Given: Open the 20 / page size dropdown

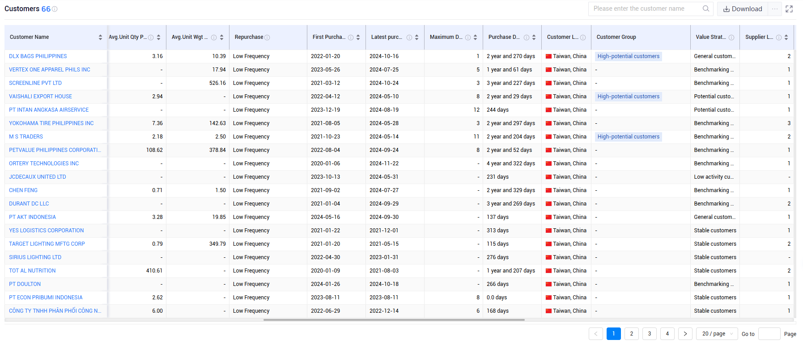Looking at the screenshot, I should coord(717,334).
